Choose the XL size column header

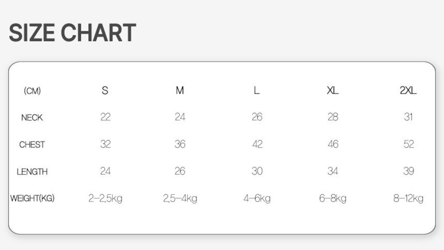[332, 90]
